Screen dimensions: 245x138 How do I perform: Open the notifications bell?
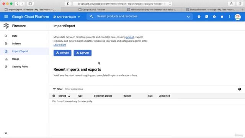(x=222, y=17)
